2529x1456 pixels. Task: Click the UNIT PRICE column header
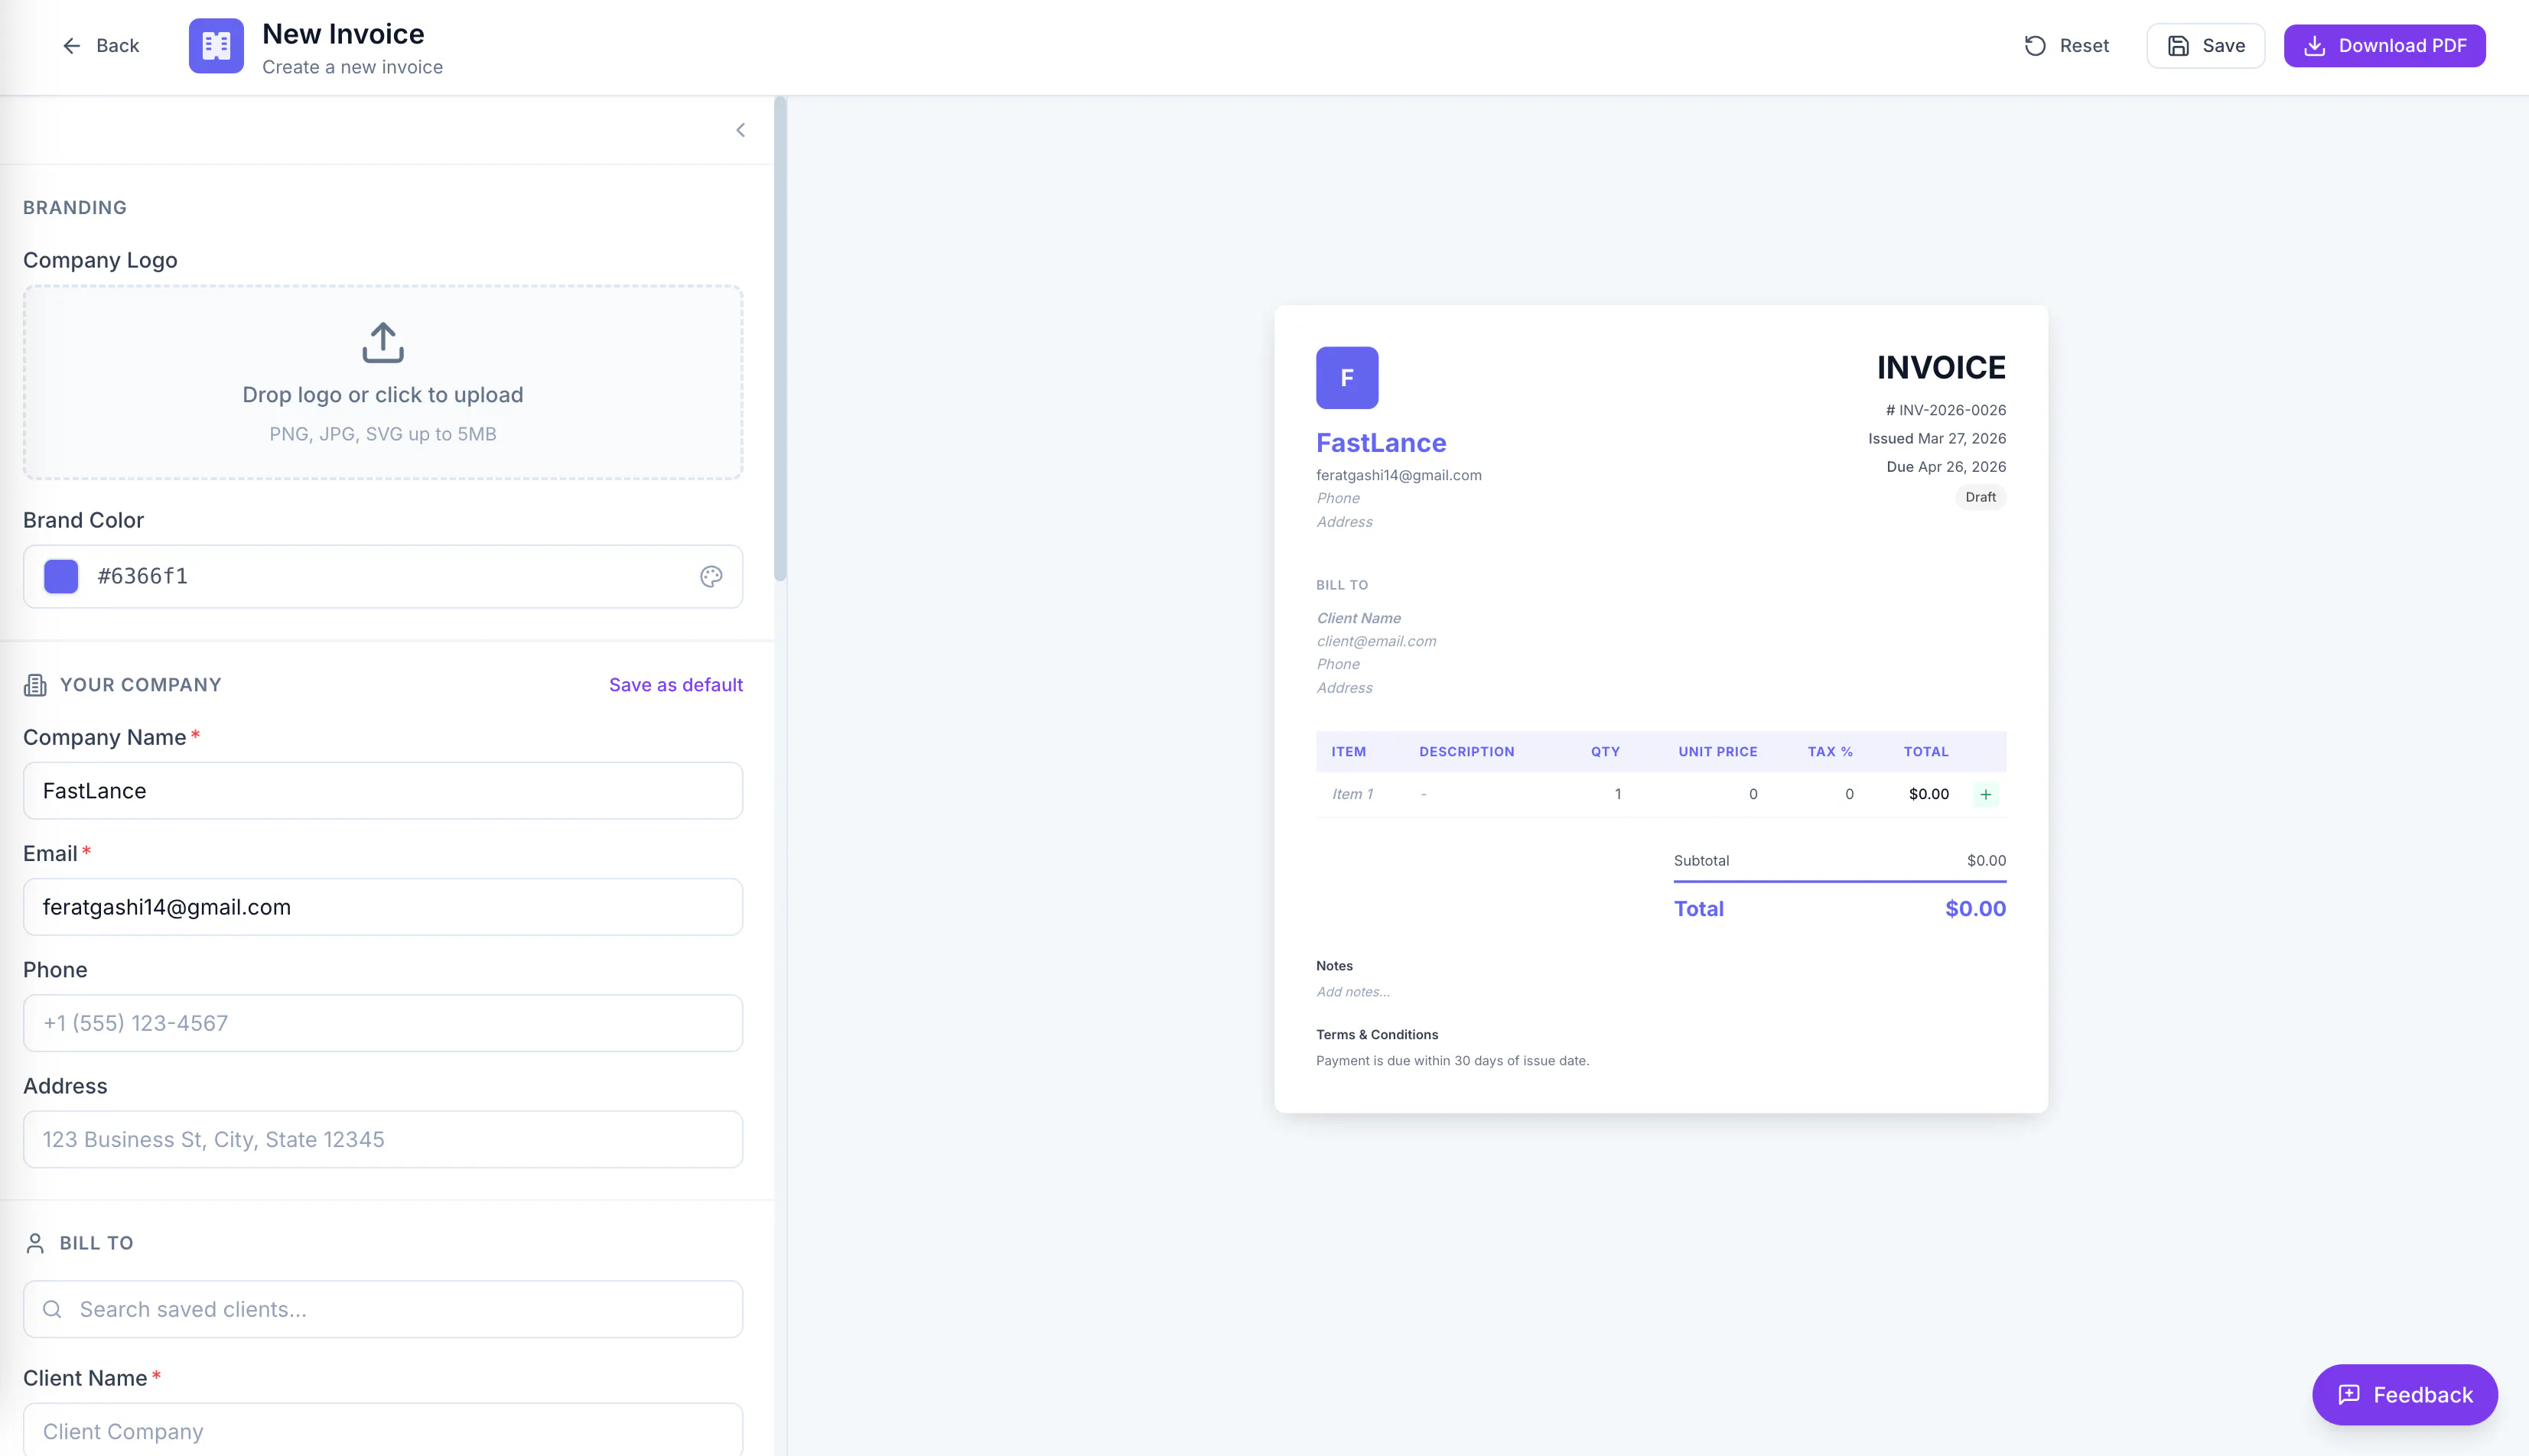[x=1717, y=752]
